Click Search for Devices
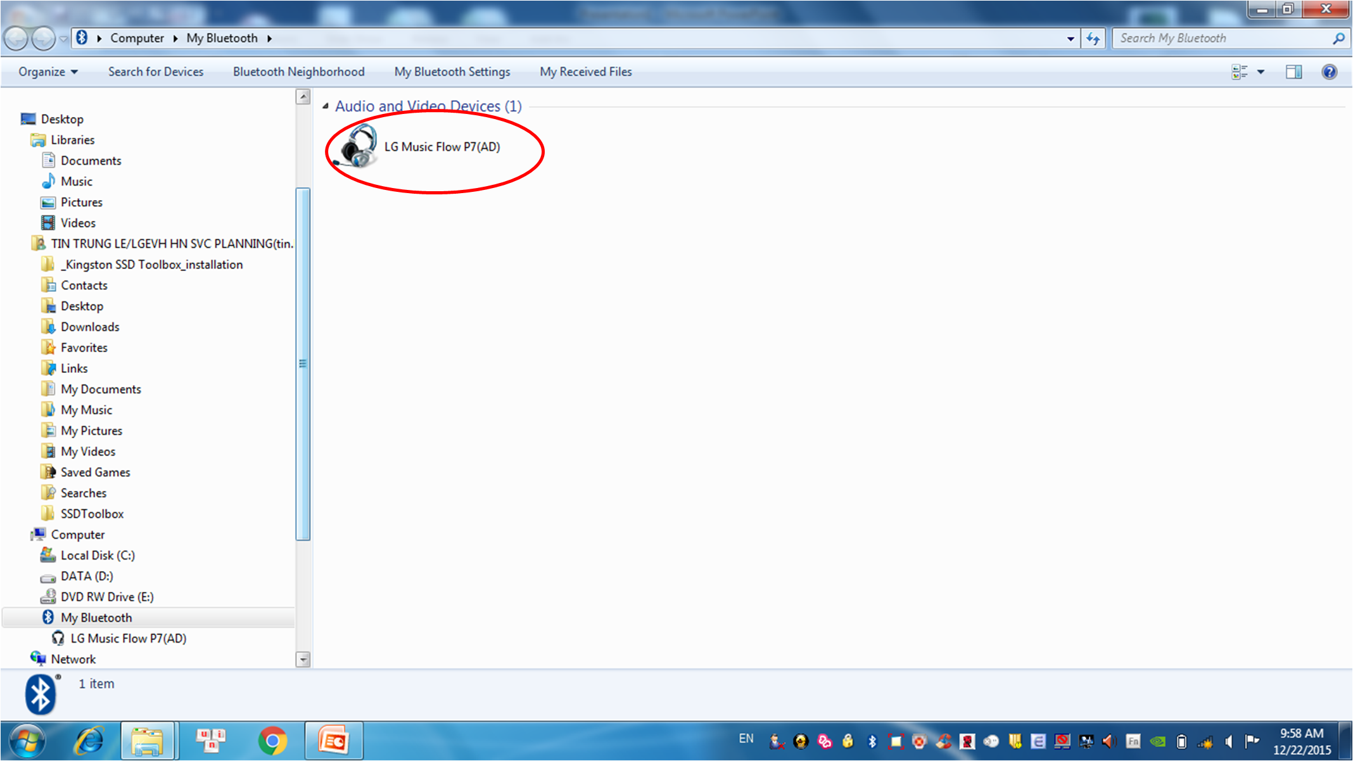This screenshot has width=1353, height=761. pos(156,72)
